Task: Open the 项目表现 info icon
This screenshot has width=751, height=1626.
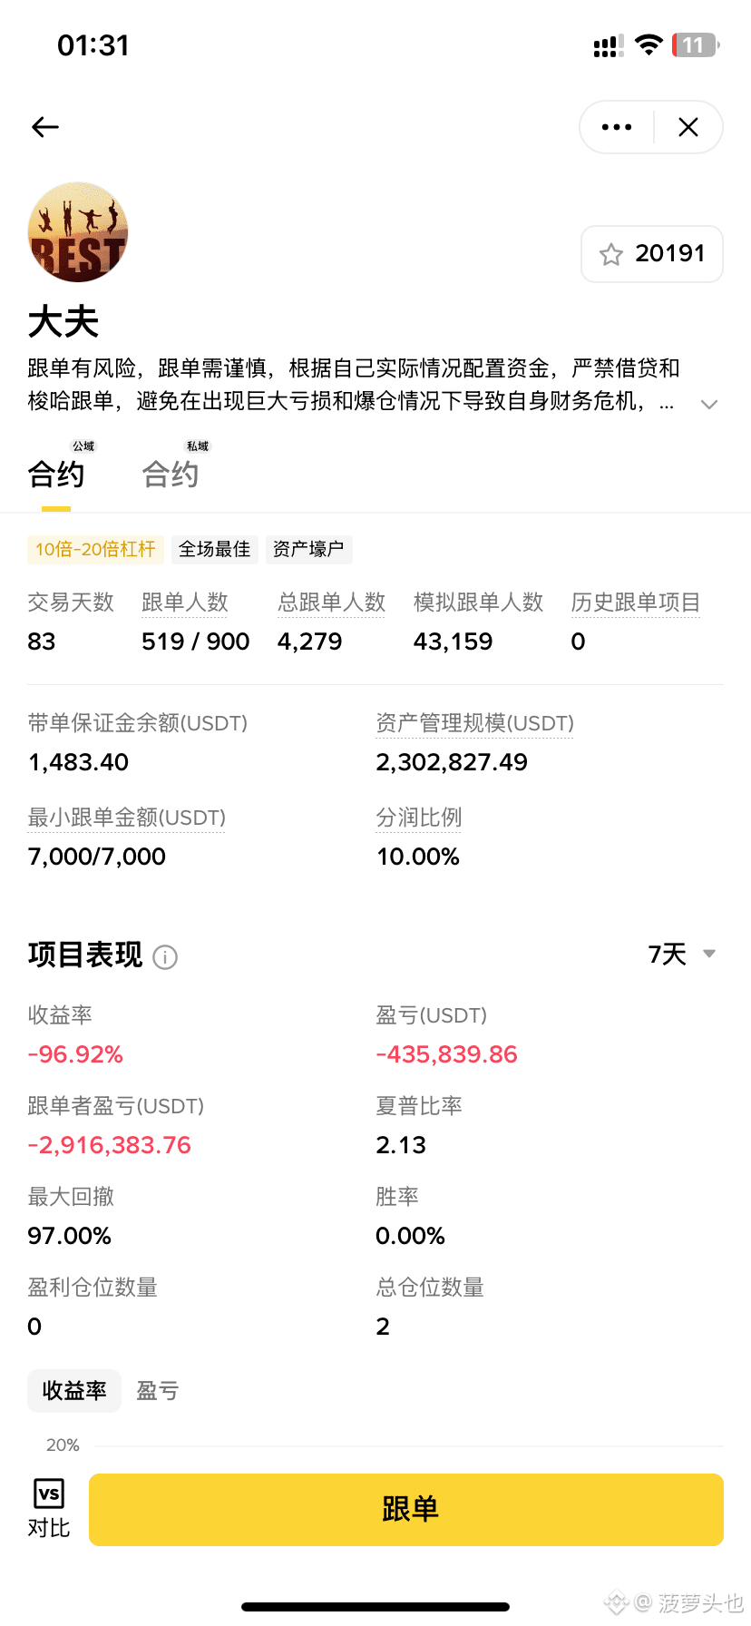Action: 165,956
